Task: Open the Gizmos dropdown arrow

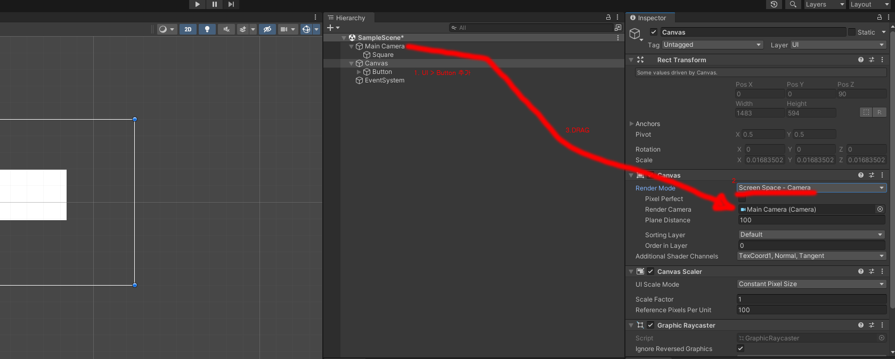Action: pyautogui.click(x=316, y=29)
